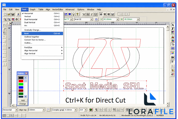Pick the dark red color swatch

[21, 91]
